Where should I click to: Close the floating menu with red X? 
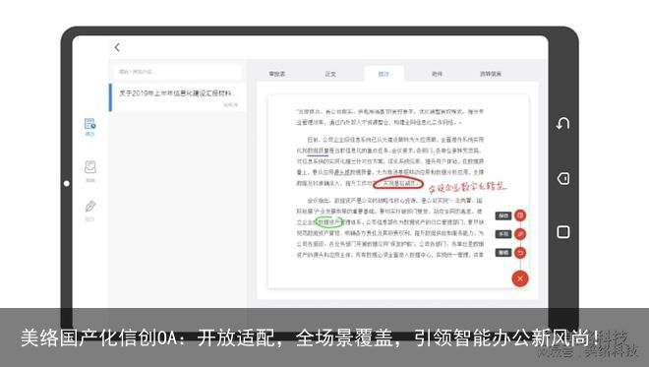click(520, 278)
